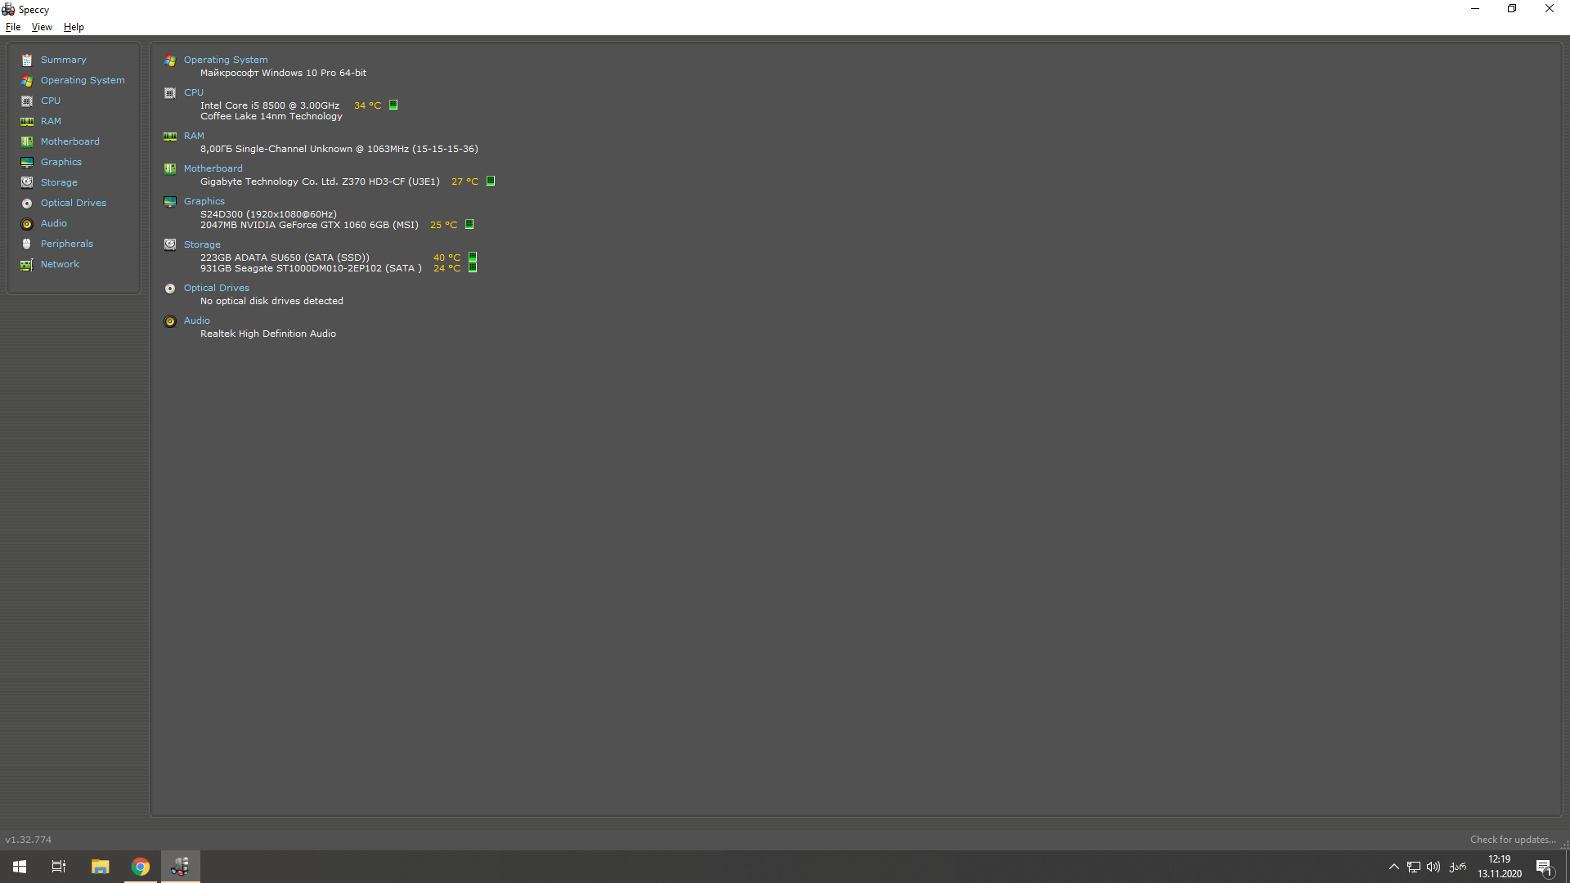This screenshot has height=883, width=1570.
Task: Open Graphics heading link in summary
Action: [x=204, y=201]
